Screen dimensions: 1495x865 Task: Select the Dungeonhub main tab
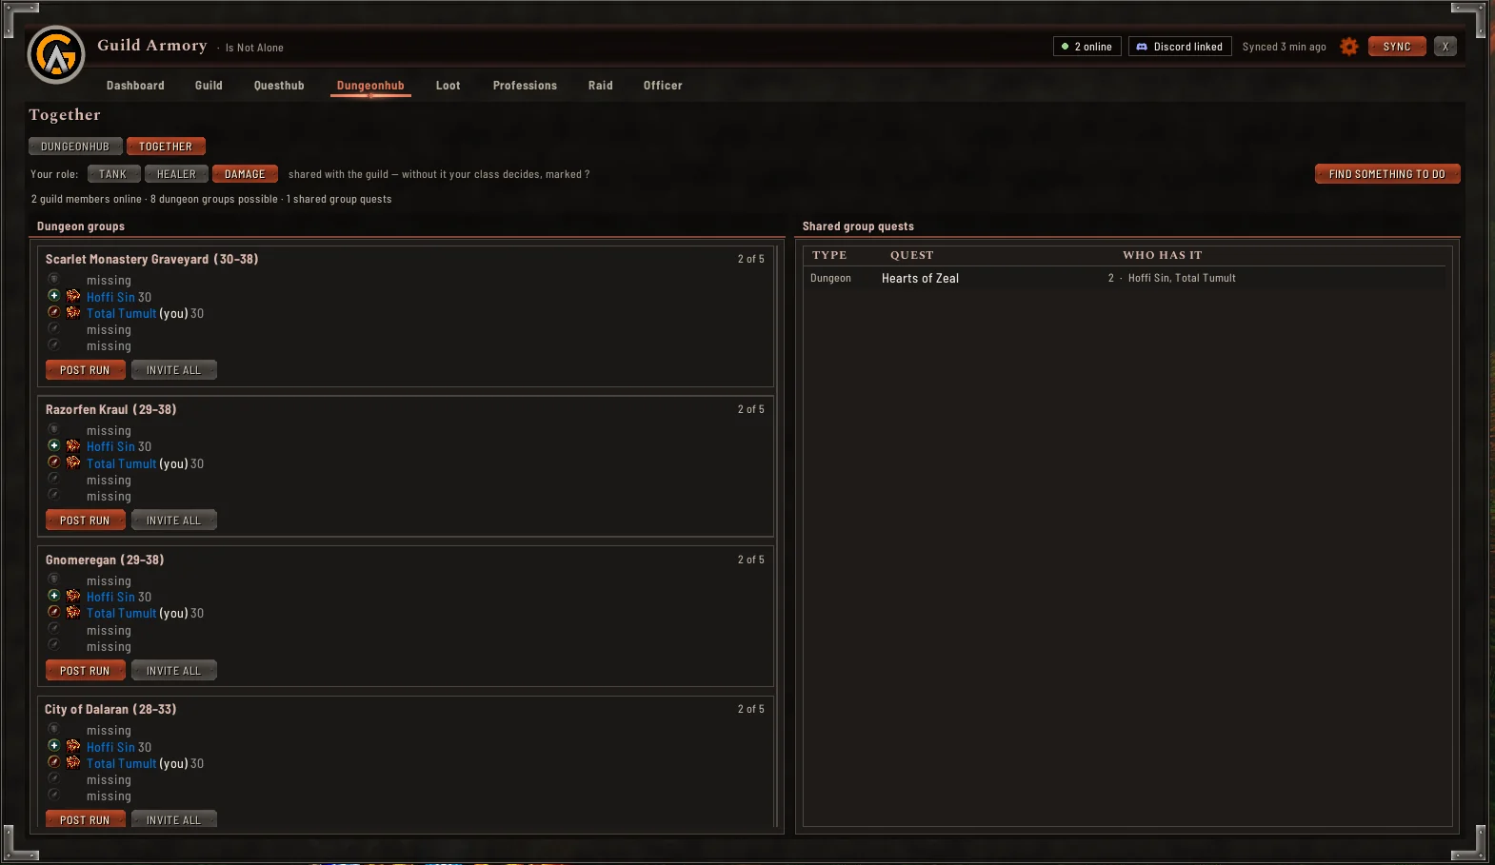(370, 86)
